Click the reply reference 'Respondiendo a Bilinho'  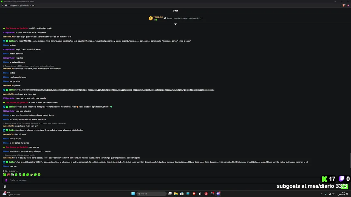click(x=19, y=155)
